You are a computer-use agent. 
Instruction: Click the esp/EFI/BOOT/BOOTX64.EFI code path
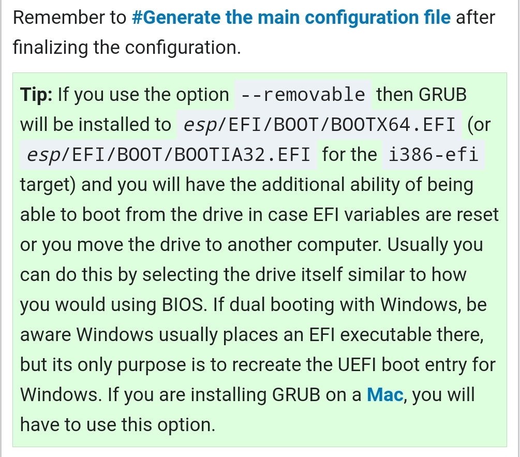click(x=318, y=125)
